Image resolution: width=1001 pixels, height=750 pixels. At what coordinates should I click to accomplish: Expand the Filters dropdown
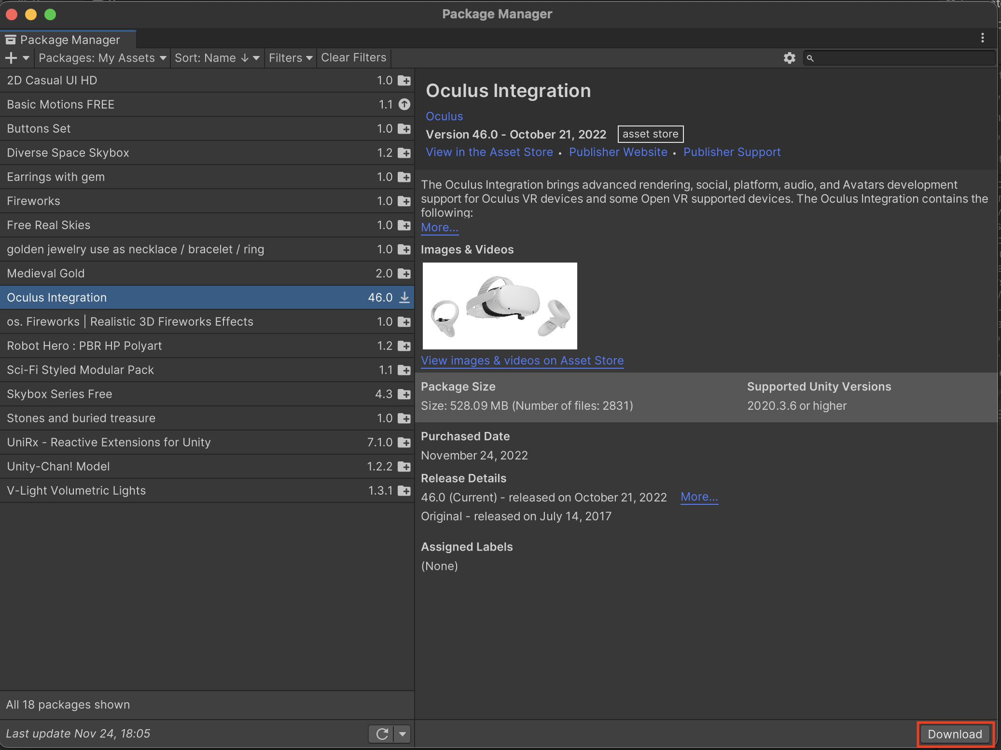(x=290, y=58)
